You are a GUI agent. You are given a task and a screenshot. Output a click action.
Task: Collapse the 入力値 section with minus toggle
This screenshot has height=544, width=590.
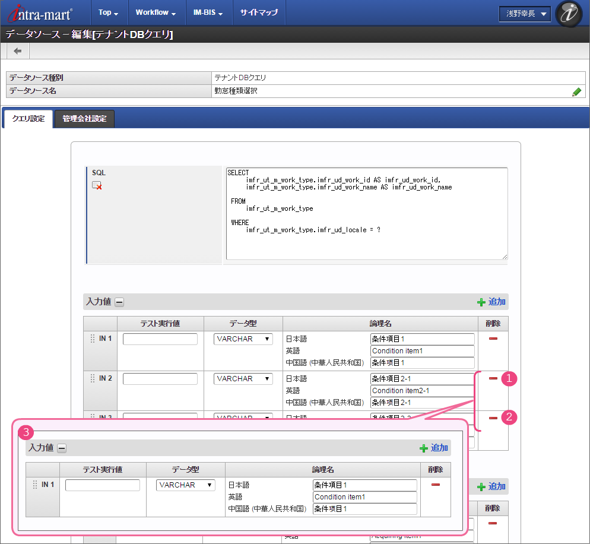pyautogui.click(x=119, y=302)
